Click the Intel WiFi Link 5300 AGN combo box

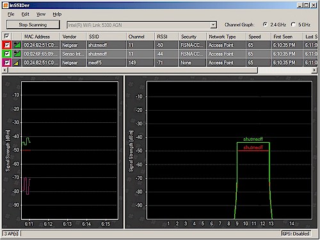141,25
